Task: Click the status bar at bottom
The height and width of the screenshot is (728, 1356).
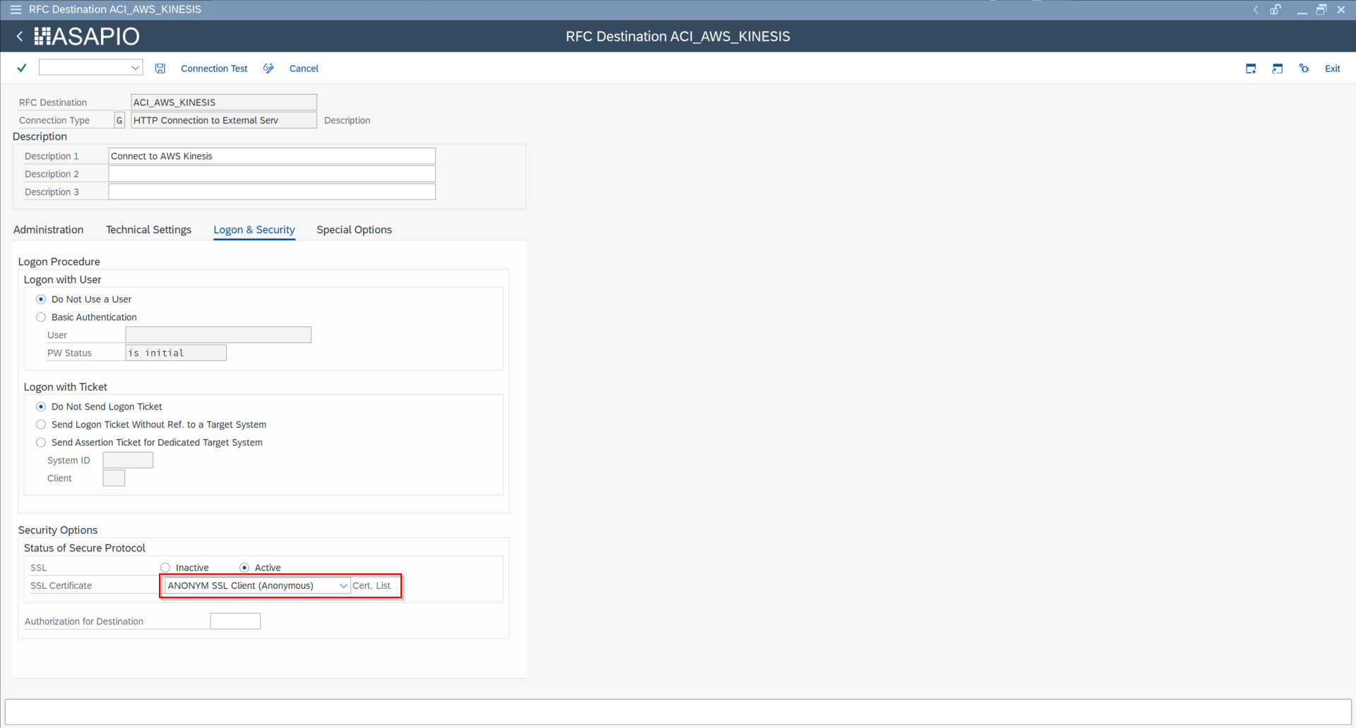Action: [x=678, y=711]
